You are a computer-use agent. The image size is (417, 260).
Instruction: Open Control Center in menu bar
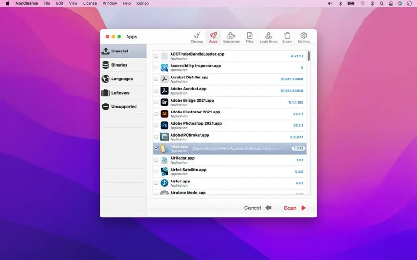tap(390, 3)
